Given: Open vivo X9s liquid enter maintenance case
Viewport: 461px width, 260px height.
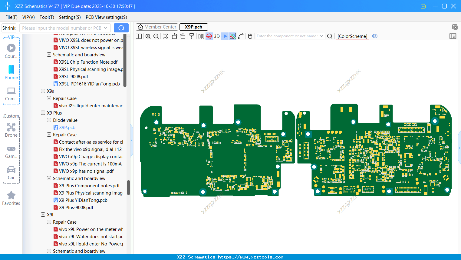Looking at the screenshot, I should pos(88,106).
